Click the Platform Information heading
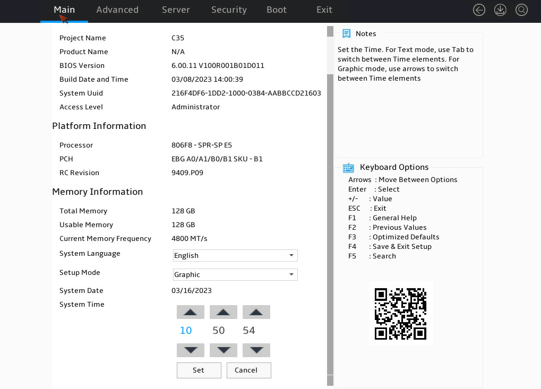541x389 pixels. tap(99, 126)
